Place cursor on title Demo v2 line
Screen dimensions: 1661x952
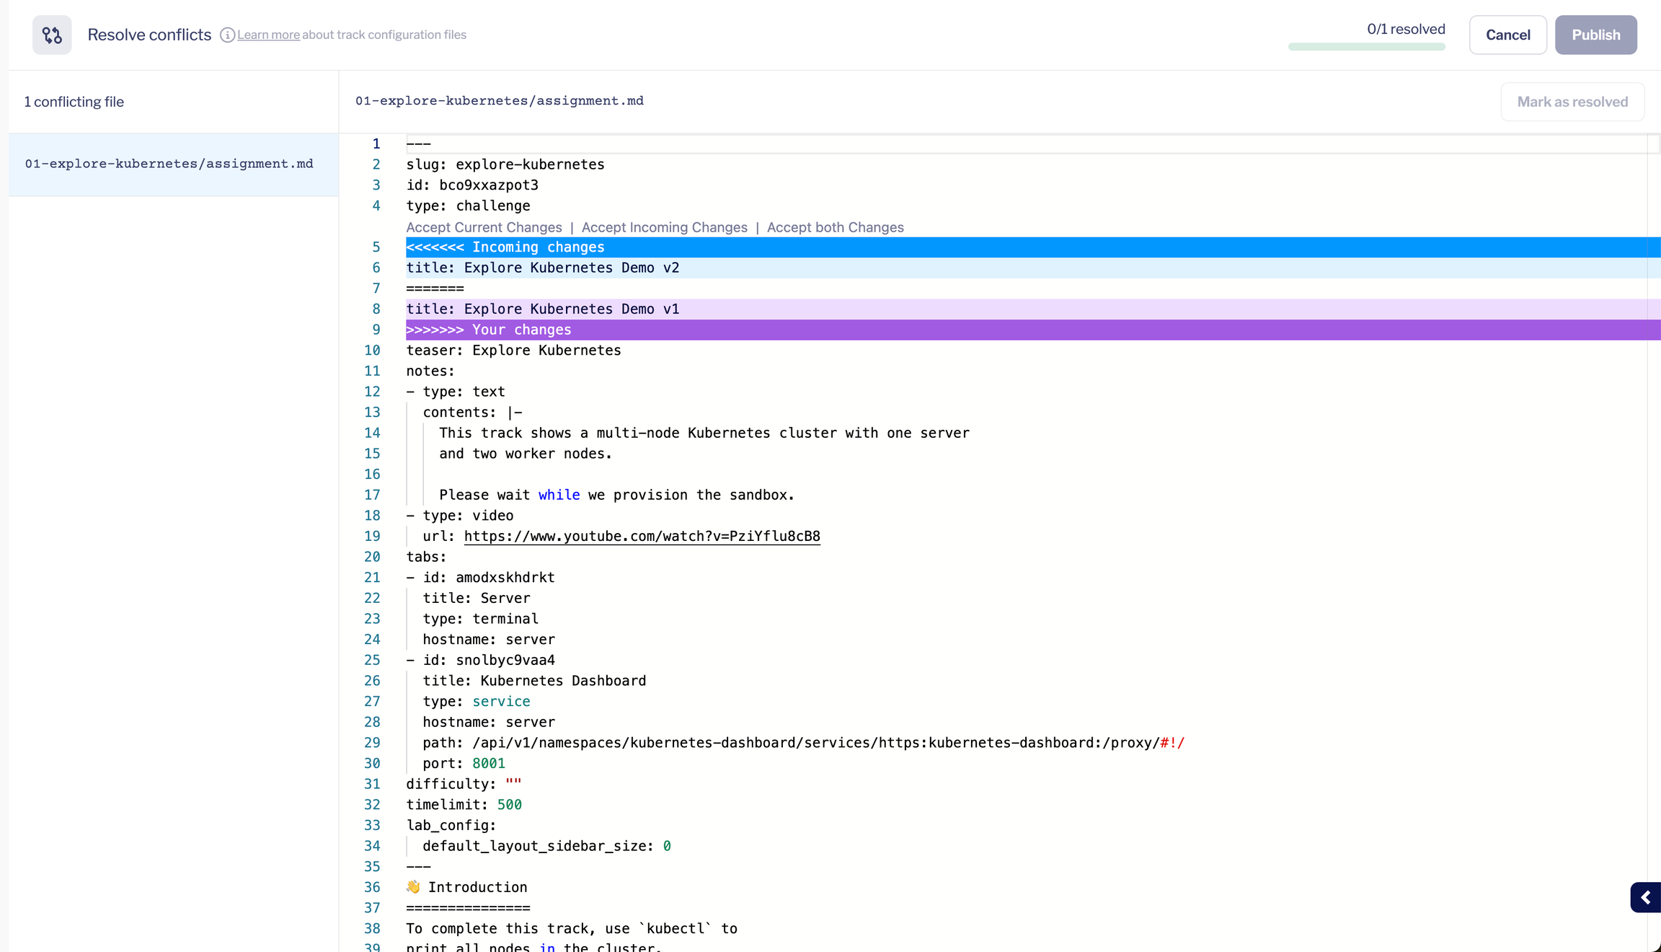tap(542, 268)
